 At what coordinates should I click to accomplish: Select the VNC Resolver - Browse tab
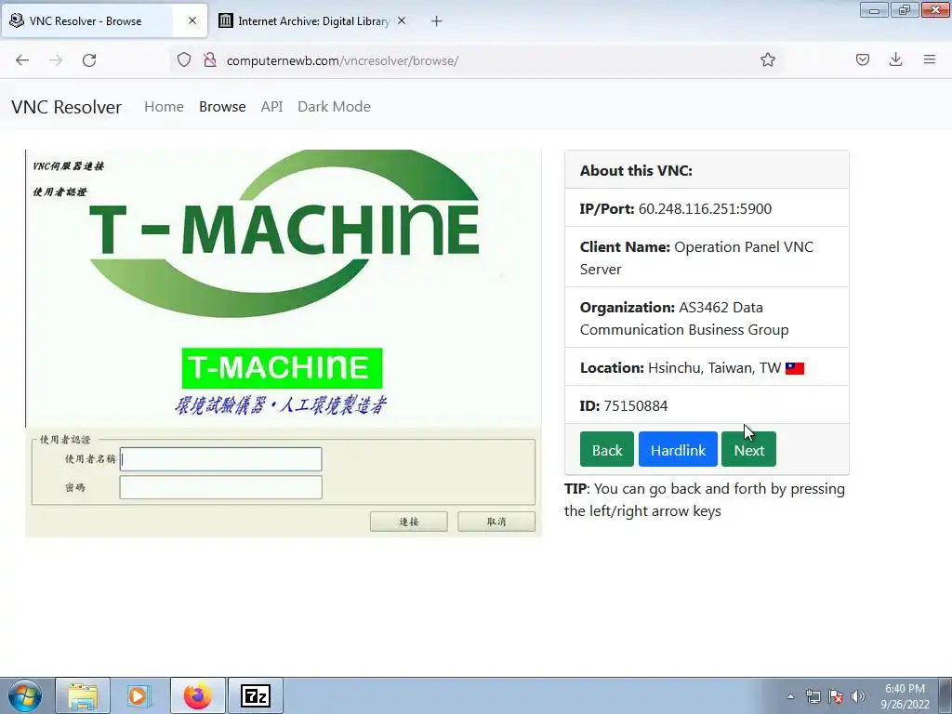coord(104,20)
